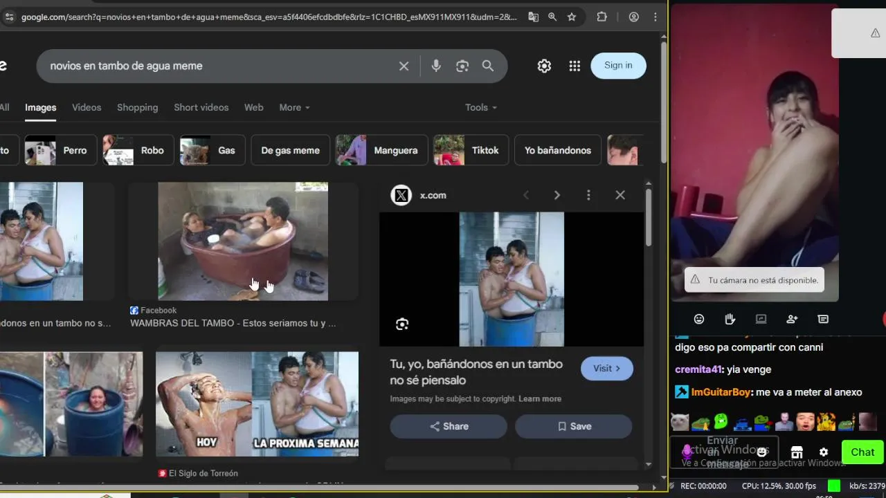
Task: Select the Tiktok filter chip
Action: [x=471, y=150]
